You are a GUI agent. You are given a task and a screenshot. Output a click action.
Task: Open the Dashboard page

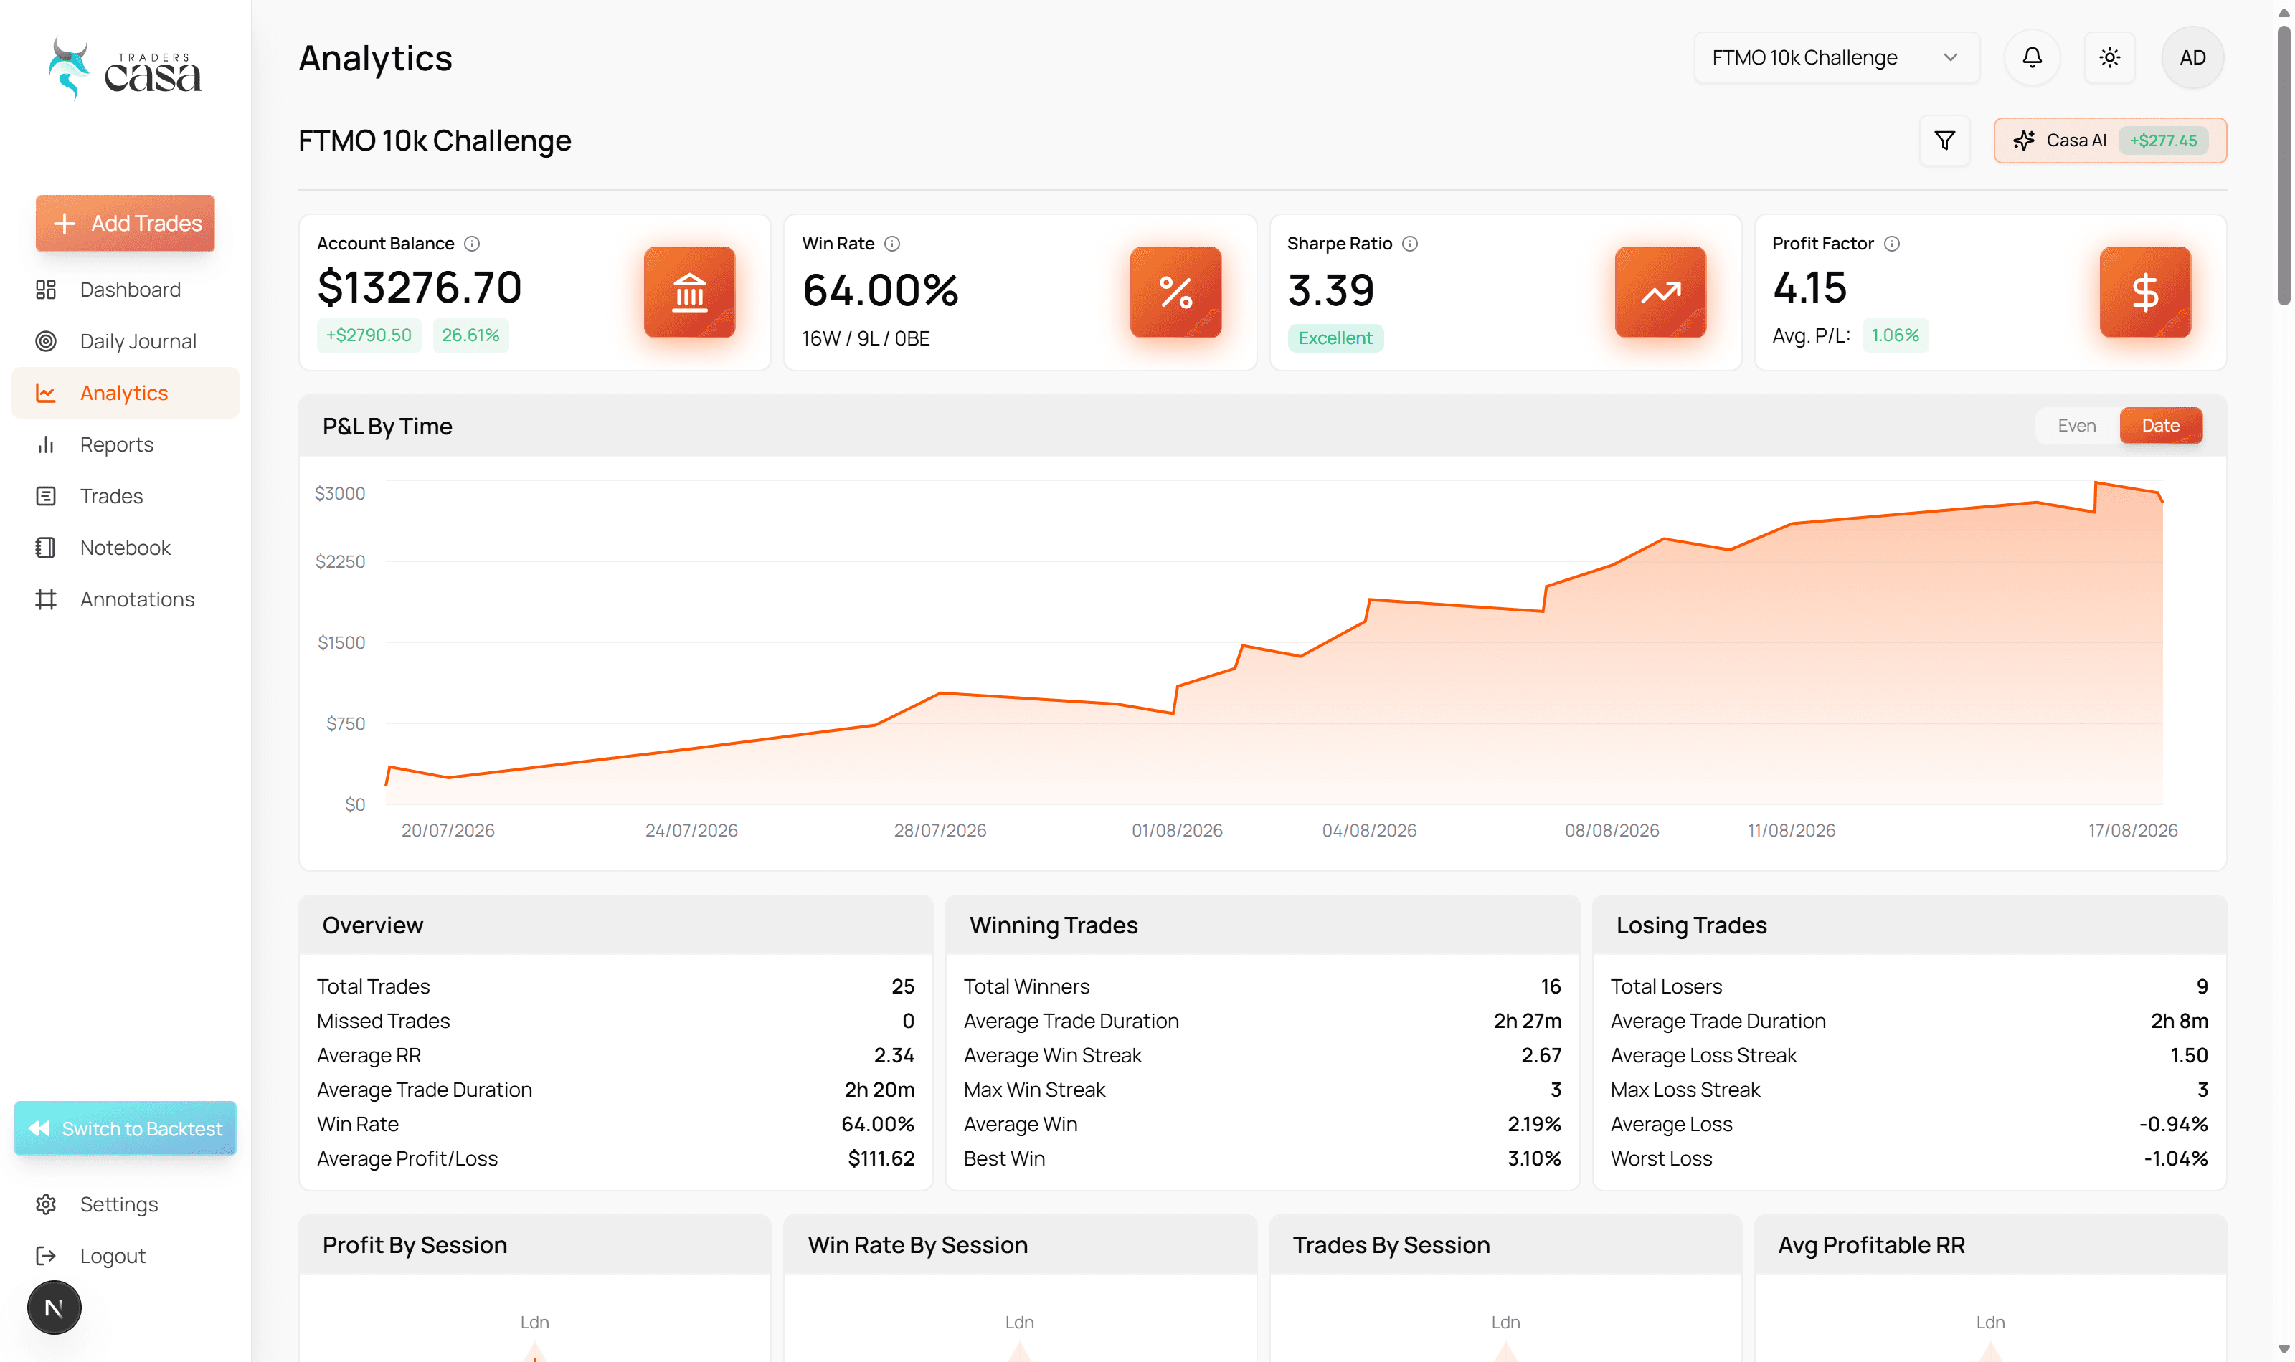pyautogui.click(x=125, y=290)
